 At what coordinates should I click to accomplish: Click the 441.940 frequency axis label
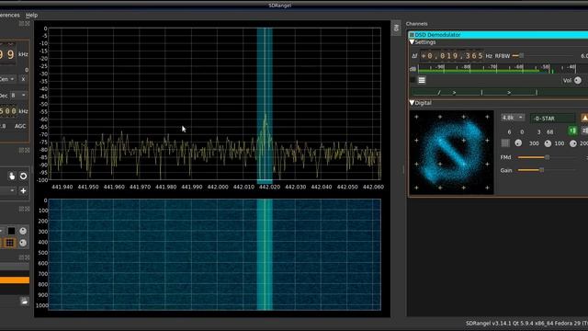pyautogui.click(x=62, y=187)
